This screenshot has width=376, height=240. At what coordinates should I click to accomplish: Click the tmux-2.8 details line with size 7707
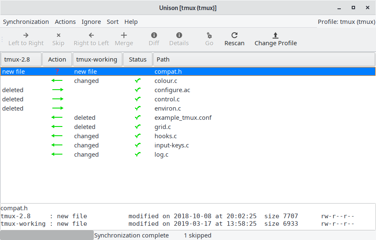(178, 216)
